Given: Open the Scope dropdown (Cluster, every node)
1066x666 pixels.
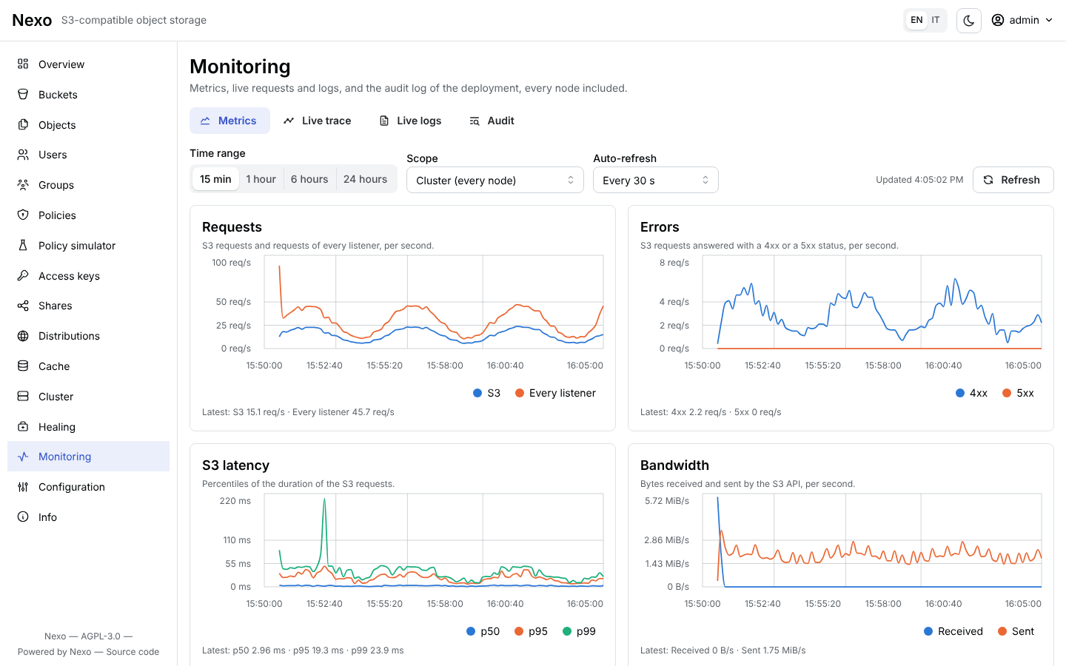Looking at the screenshot, I should click(495, 180).
